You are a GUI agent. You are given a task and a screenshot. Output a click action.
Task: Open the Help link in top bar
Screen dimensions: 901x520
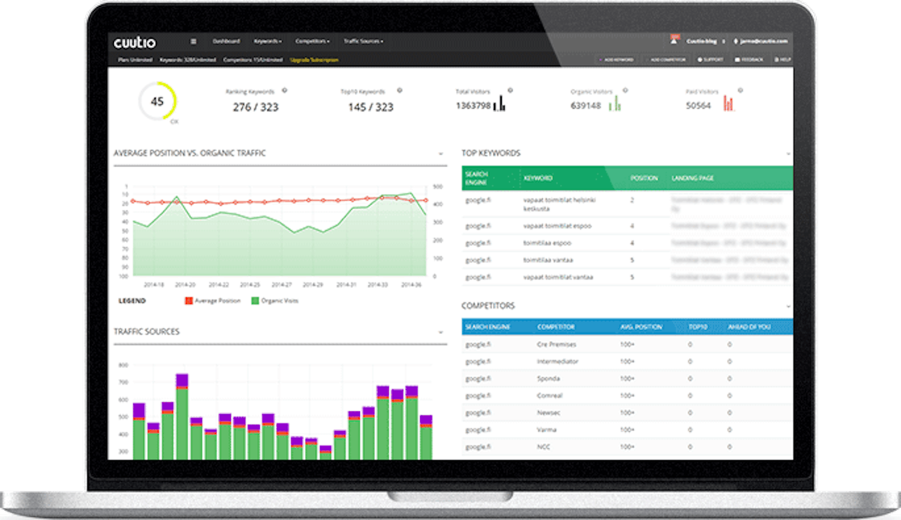pos(783,60)
